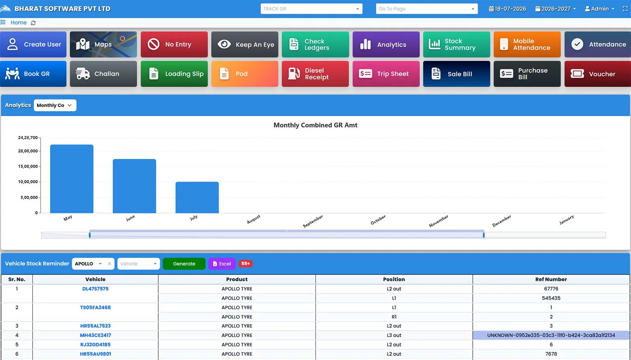Open Mobile Attendance tile

527,45
